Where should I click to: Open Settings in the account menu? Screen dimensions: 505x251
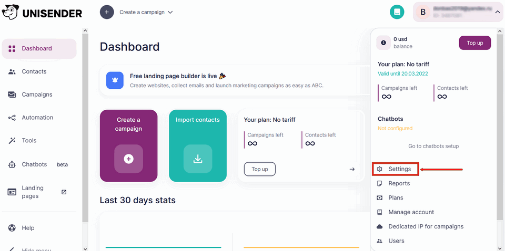tap(399, 169)
